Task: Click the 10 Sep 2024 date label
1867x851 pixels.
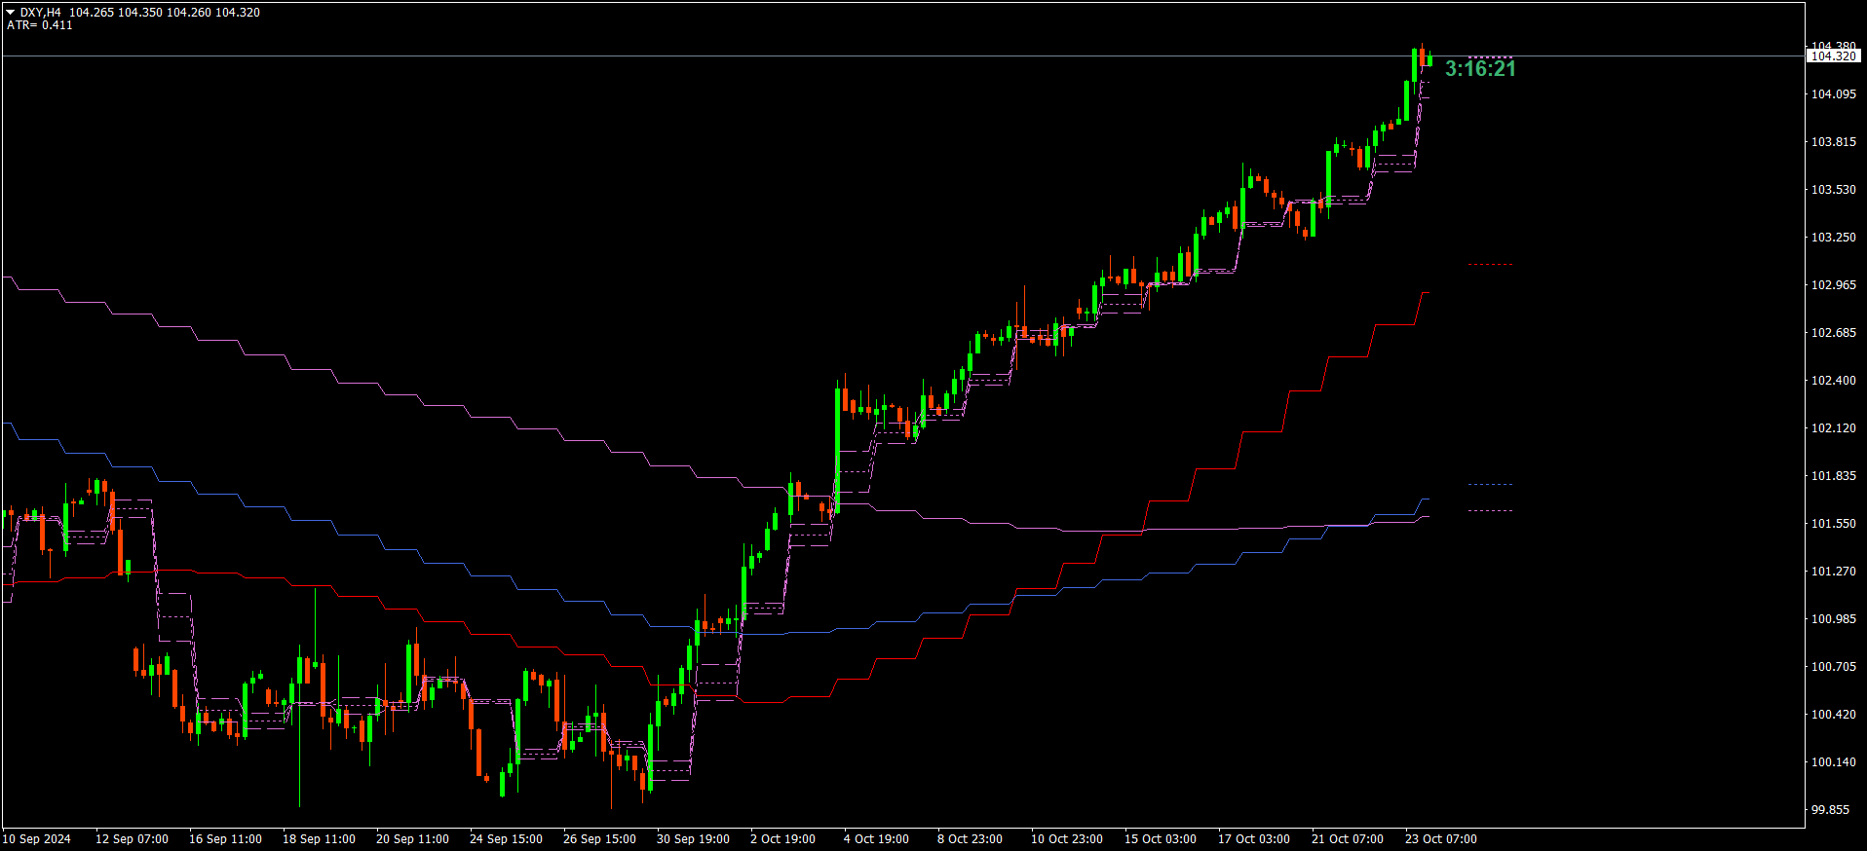Action: pos(37,839)
